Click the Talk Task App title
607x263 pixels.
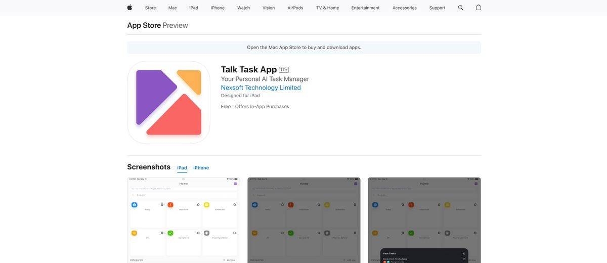249,69
